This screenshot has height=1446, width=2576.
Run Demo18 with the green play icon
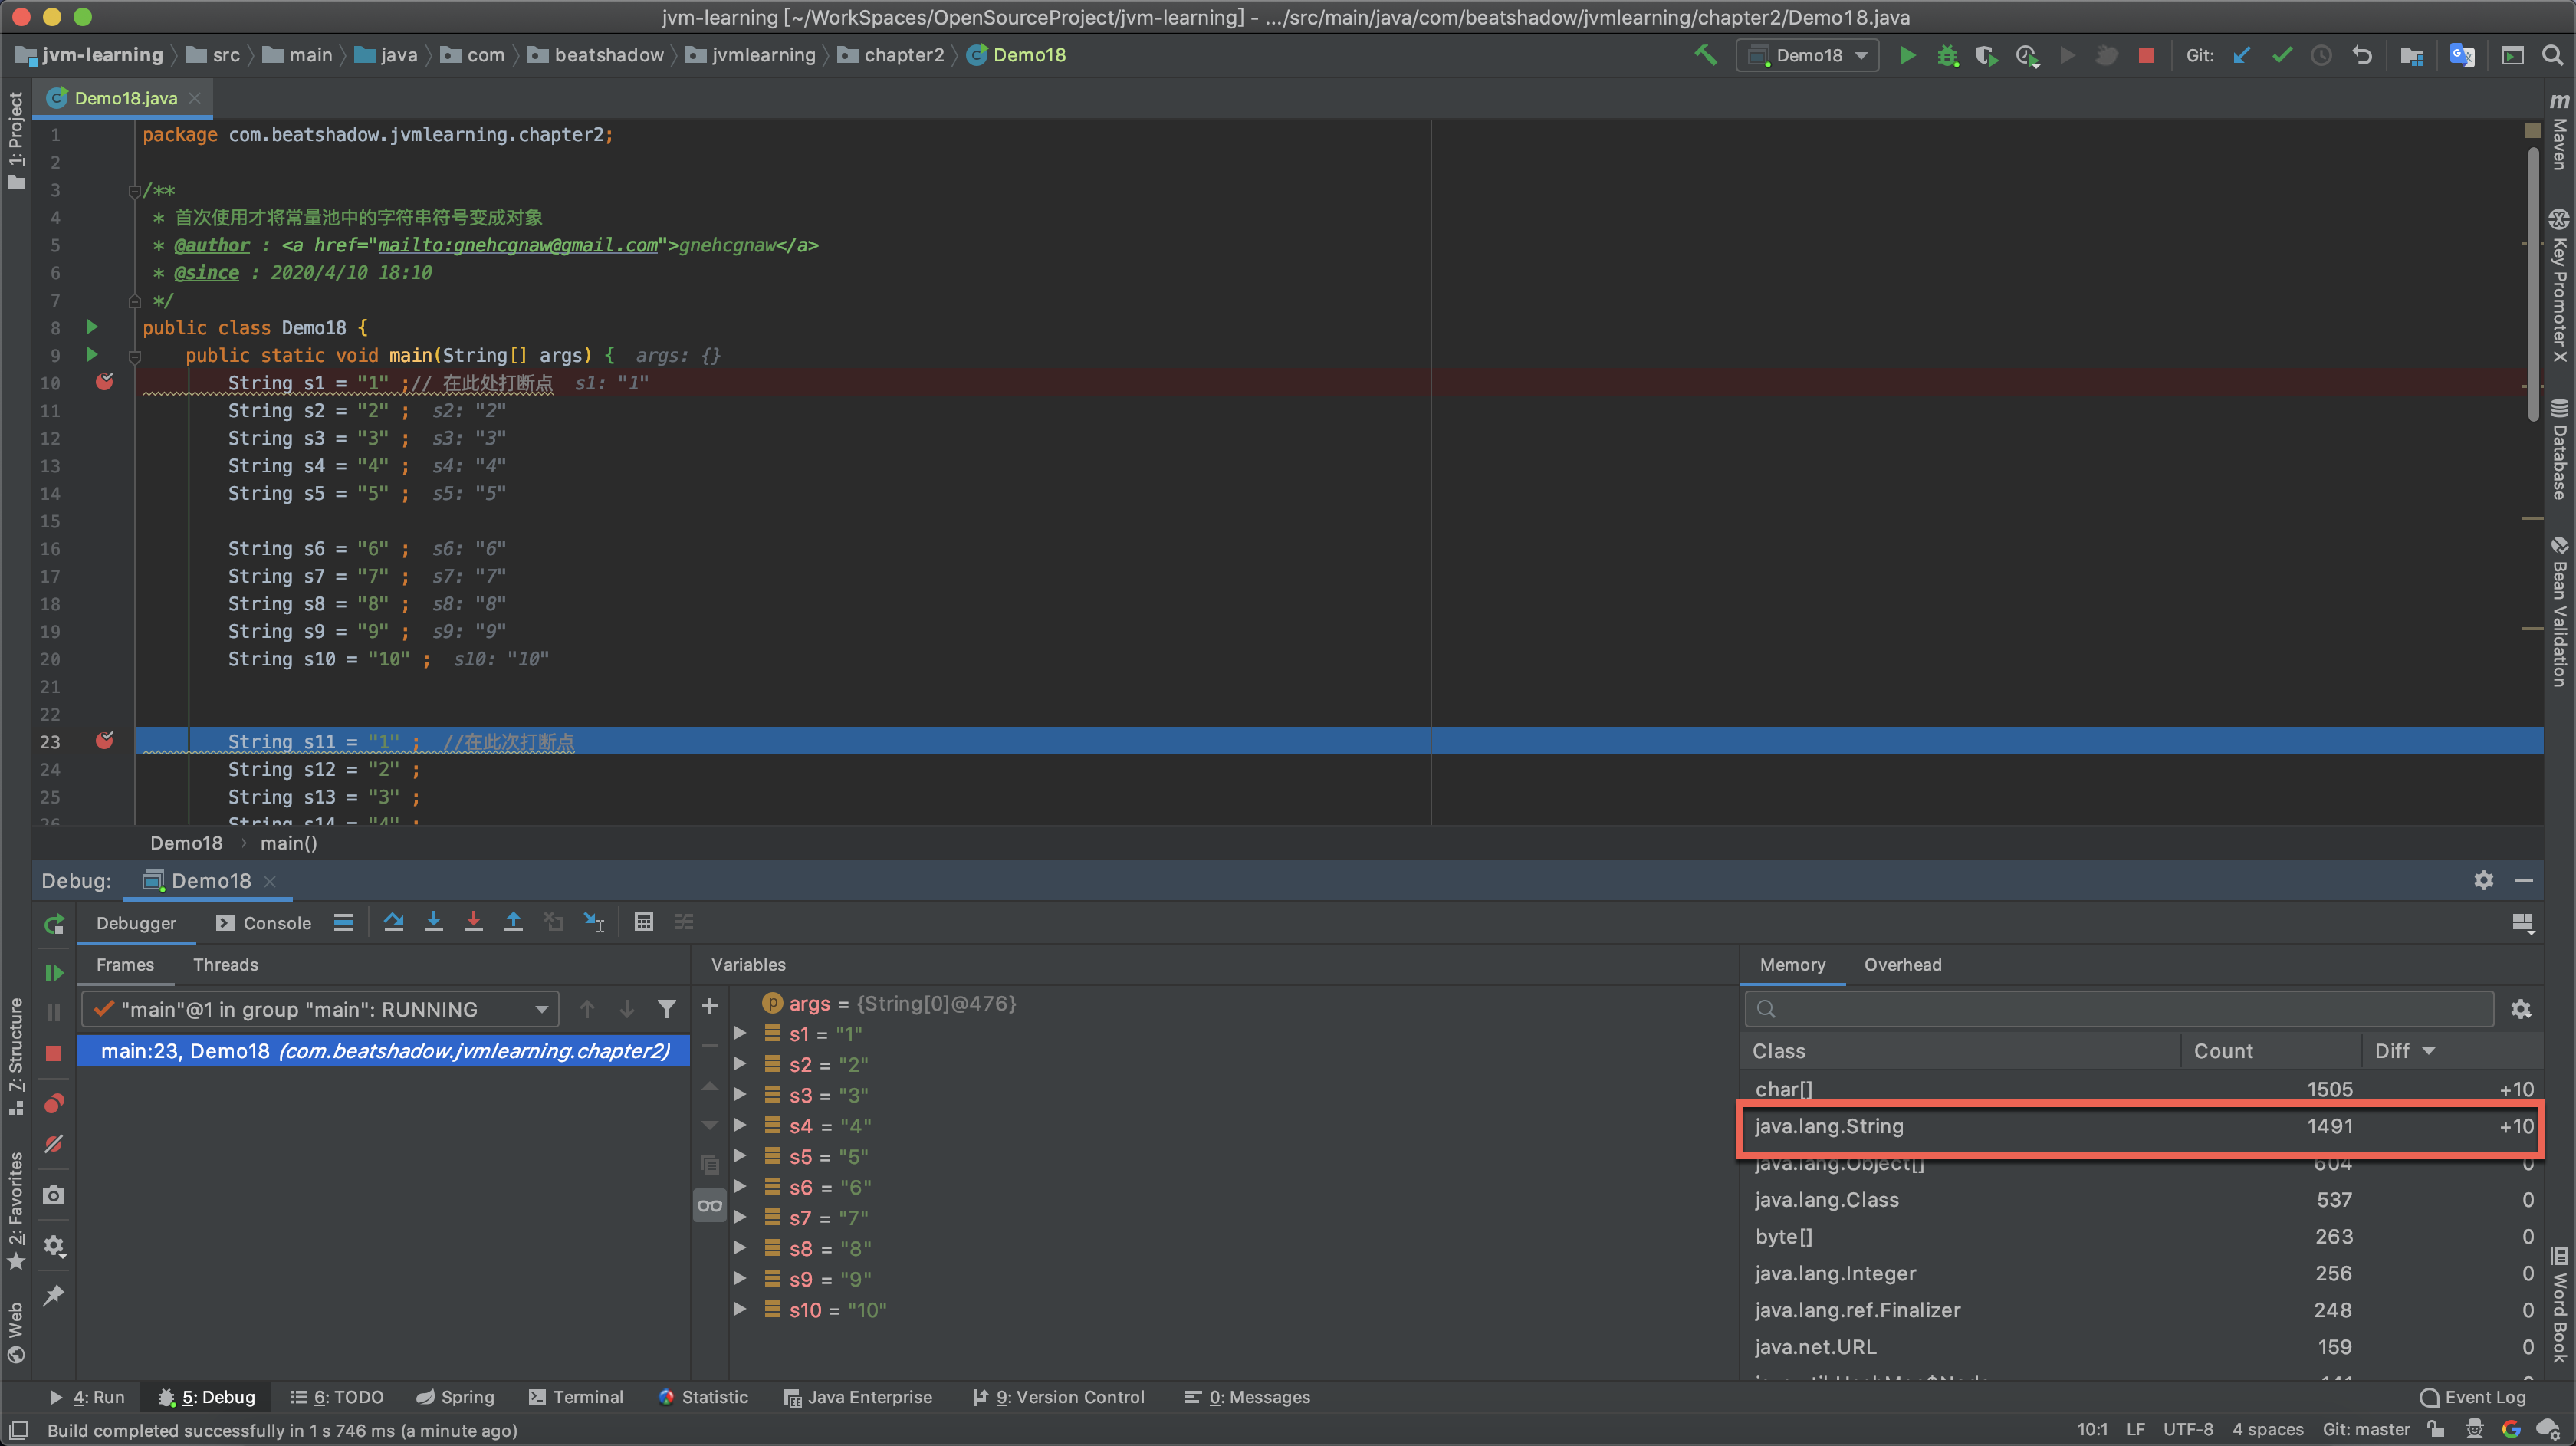pos(1907,55)
